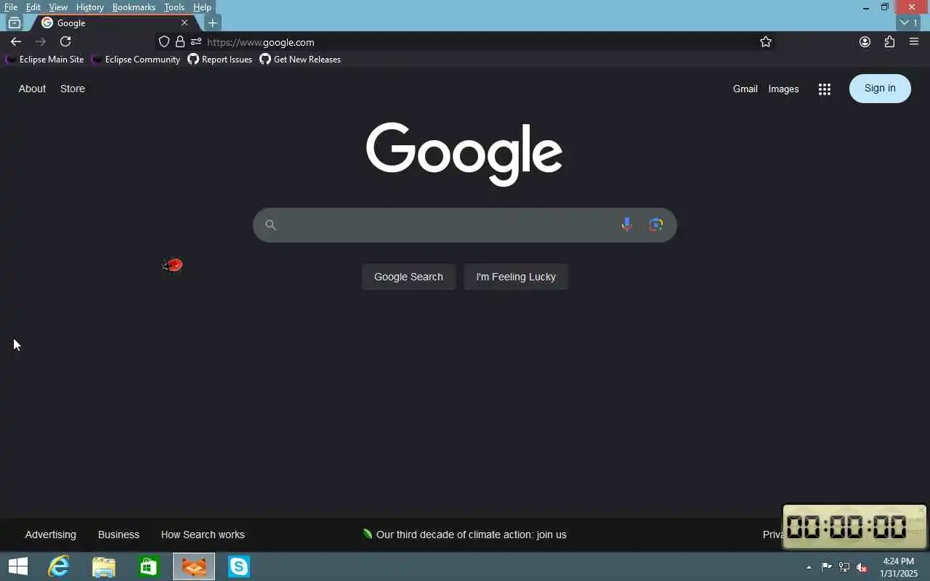This screenshot has width=930, height=581.
Task: Click the tracking protection shield icon
Action: (164, 42)
